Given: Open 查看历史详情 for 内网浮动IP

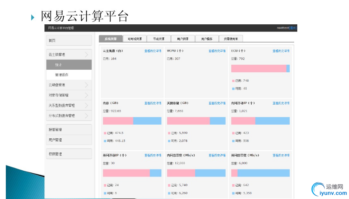Looking at the screenshot, I should 281,103.
